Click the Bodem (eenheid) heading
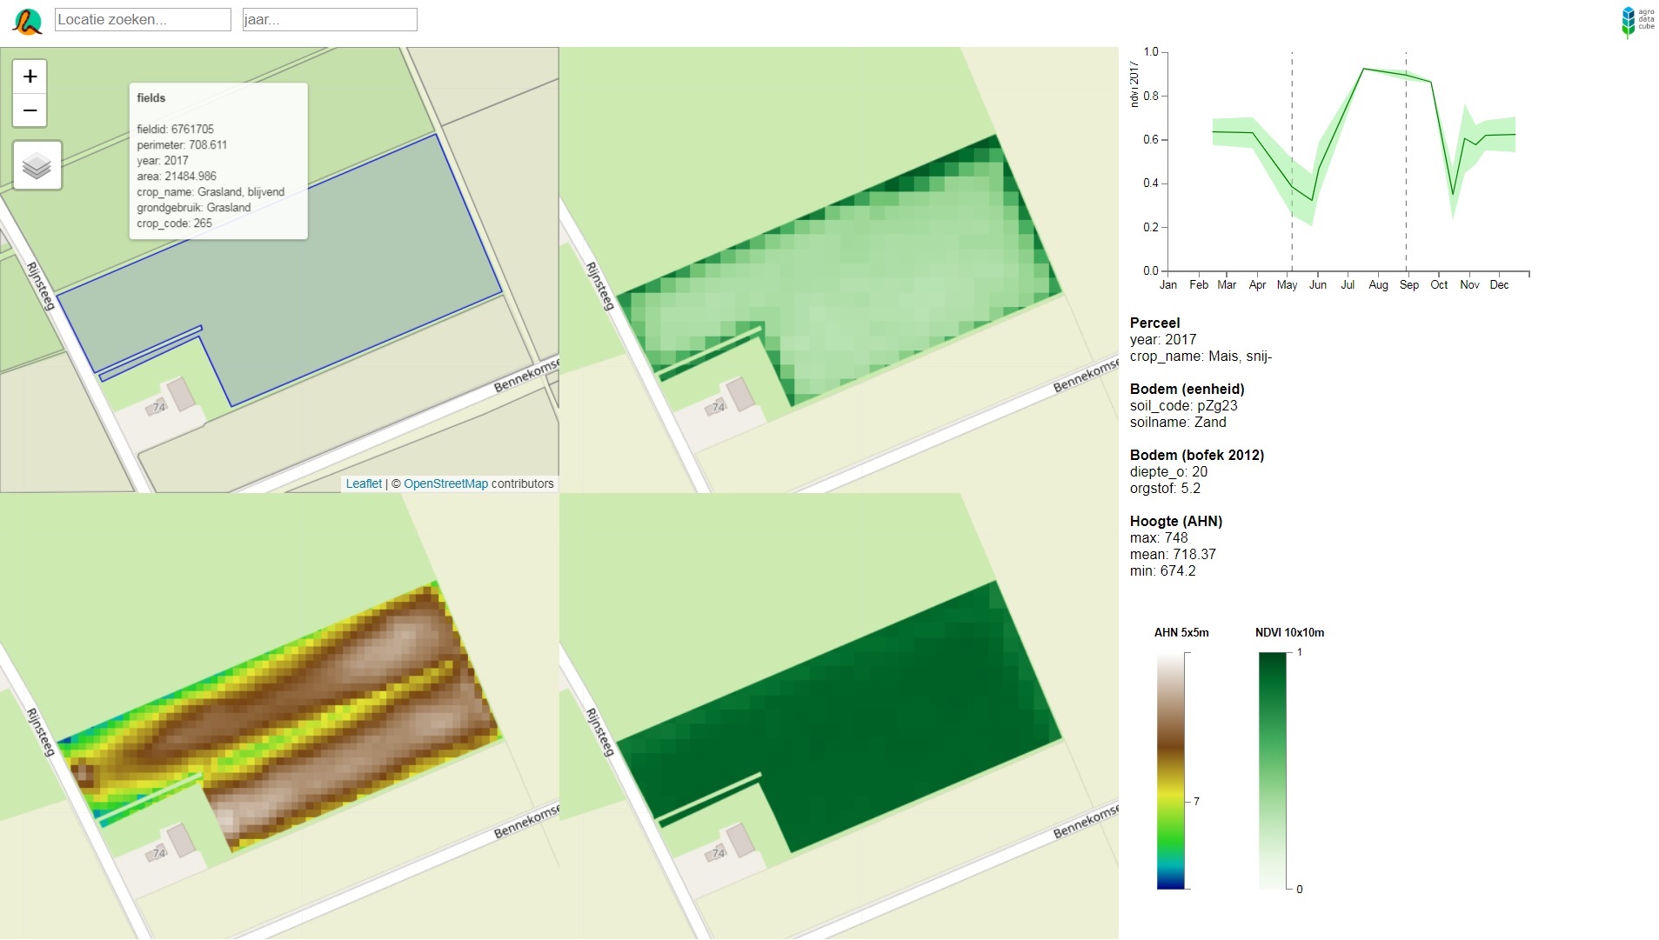Viewport: 1659px width, 940px height. 1187,389
